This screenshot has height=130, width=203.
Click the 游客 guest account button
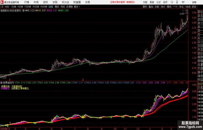coord(194,2)
